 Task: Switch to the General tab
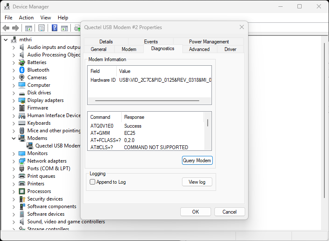(99, 49)
